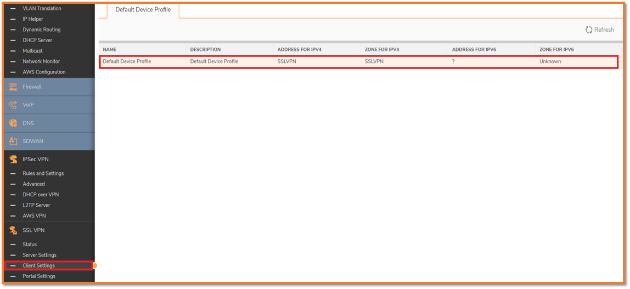This screenshot has height=289, width=630.
Task: Open Client Settings under SSL VPN
Action: pyautogui.click(x=38, y=266)
